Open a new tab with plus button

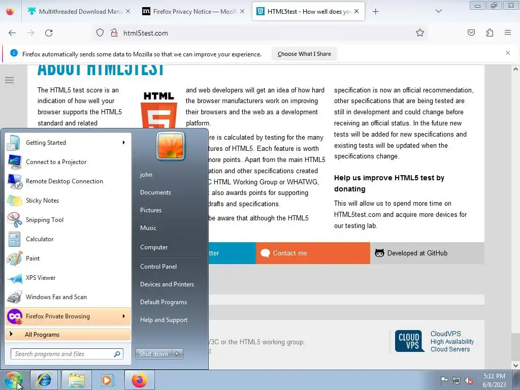[375, 12]
